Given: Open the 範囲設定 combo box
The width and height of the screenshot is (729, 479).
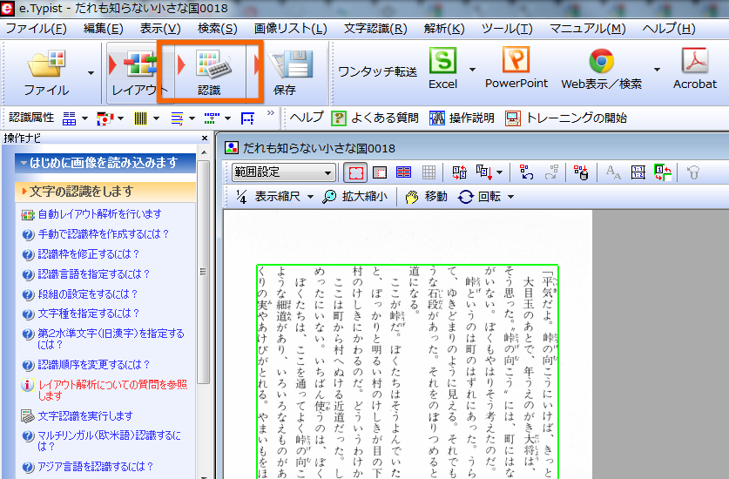Looking at the screenshot, I should point(283,172).
